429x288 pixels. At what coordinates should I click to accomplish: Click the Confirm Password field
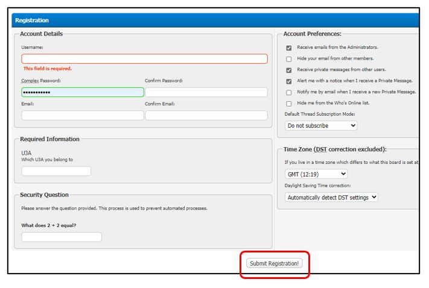(x=206, y=92)
